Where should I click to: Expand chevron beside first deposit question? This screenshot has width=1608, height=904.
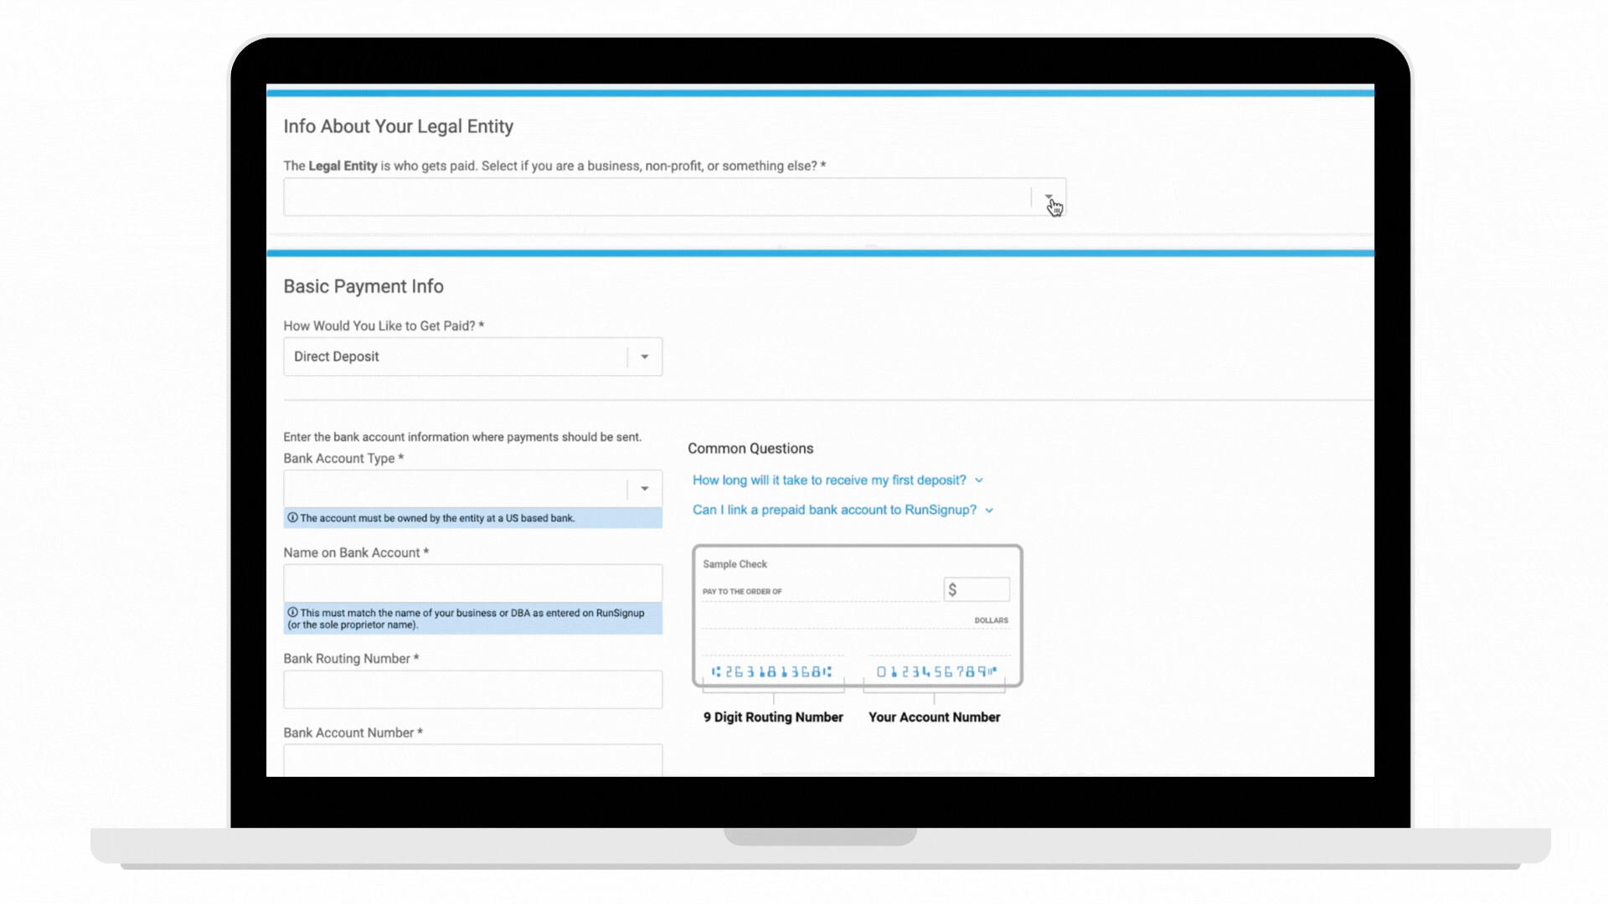tap(979, 480)
